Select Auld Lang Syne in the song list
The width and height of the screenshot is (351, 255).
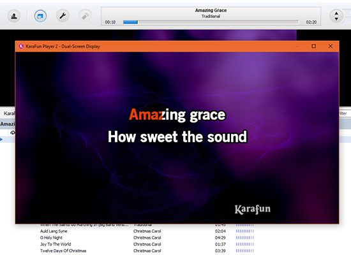click(54, 231)
